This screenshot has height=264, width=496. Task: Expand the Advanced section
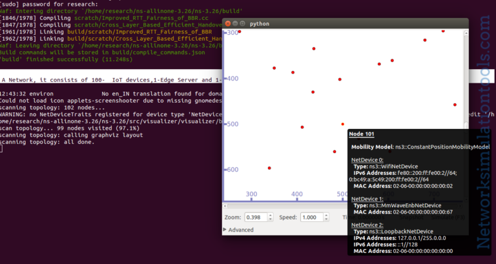pyautogui.click(x=238, y=229)
